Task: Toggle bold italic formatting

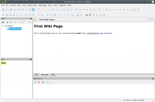Action: tap(106, 10)
